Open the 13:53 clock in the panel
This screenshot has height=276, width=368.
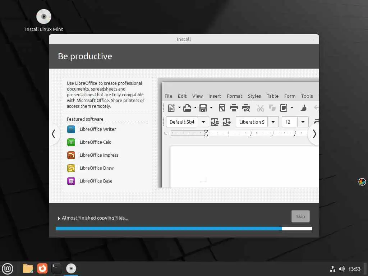(x=354, y=269)
